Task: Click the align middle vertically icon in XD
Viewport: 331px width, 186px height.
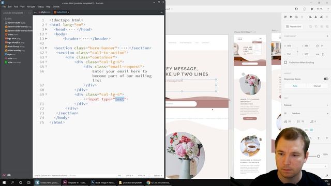Action: (291, 17)
